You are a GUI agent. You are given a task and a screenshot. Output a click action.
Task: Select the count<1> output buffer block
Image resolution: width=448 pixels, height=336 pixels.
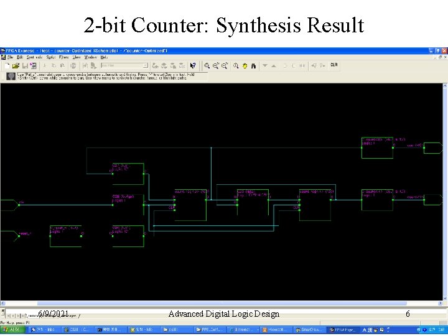[x=378, y=200]
